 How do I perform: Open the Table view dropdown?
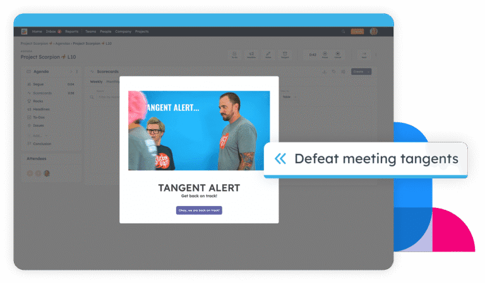point(289,97)
